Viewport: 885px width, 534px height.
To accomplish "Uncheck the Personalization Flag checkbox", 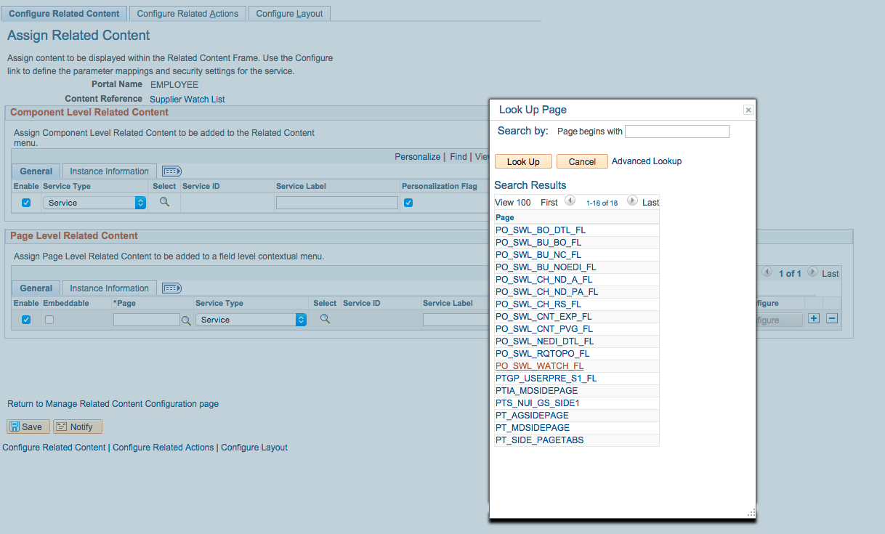I will click(408, 203).
